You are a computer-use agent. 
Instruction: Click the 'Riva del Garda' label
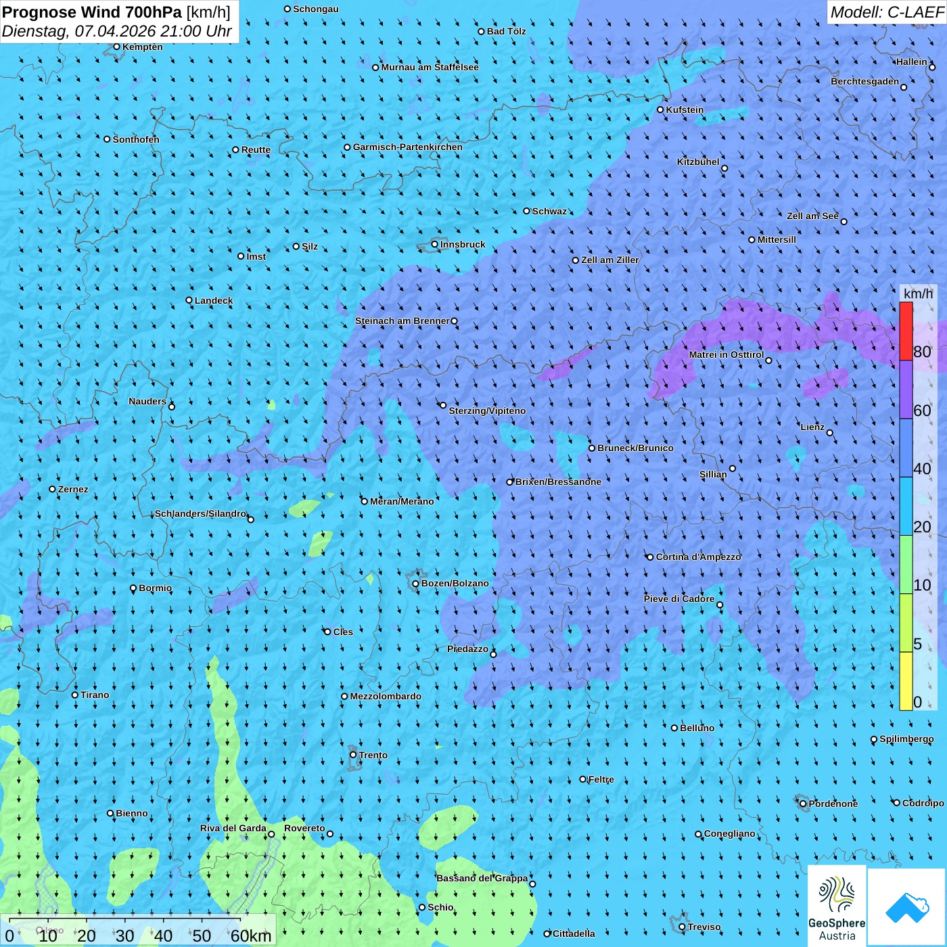(233, 828)
